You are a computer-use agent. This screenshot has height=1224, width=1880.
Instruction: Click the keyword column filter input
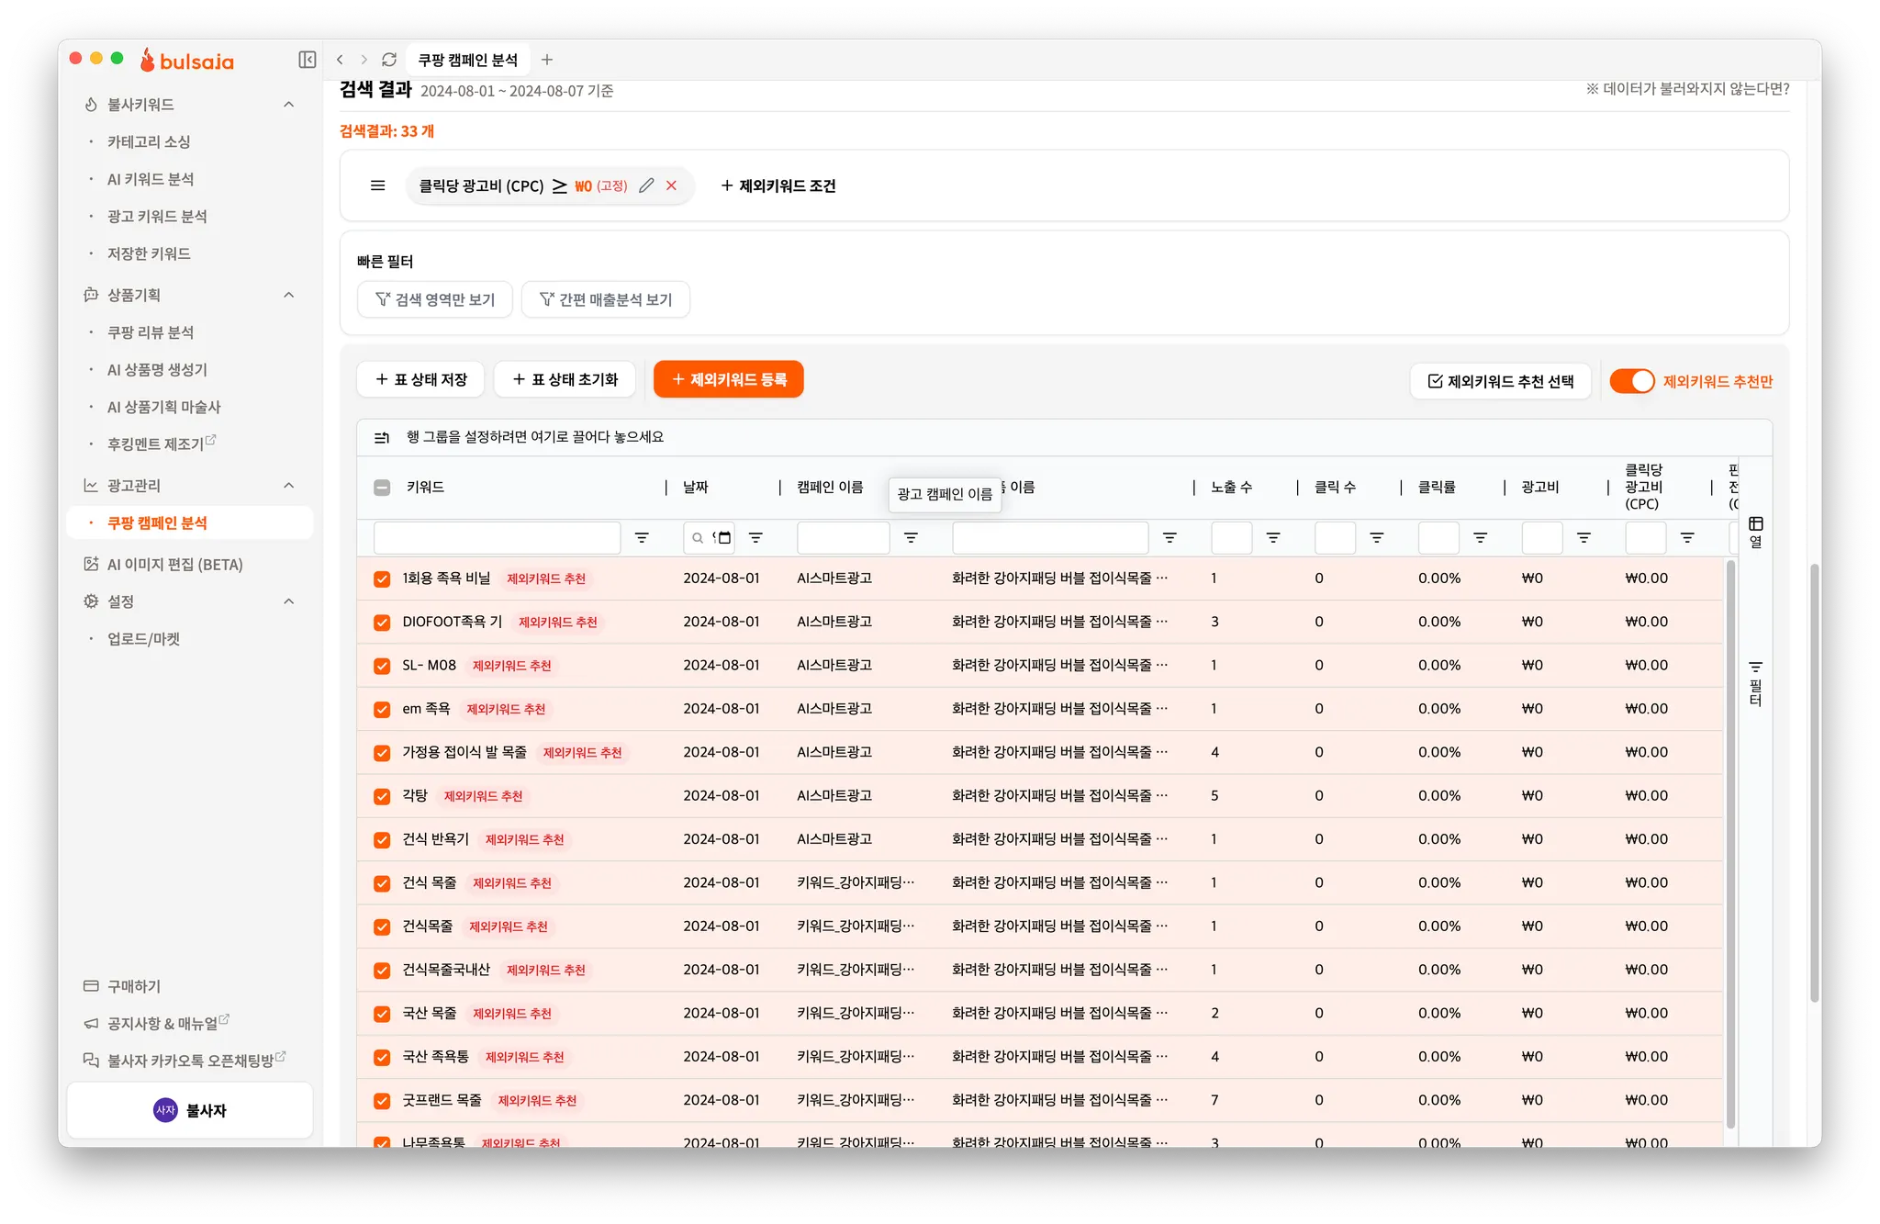[497, 538]
